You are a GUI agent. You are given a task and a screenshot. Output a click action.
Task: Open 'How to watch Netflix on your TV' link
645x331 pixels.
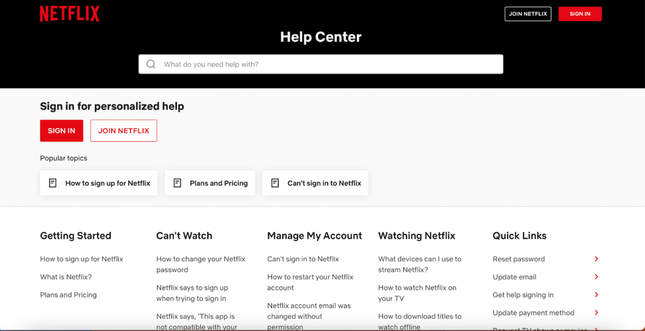(x=417, y=293)
